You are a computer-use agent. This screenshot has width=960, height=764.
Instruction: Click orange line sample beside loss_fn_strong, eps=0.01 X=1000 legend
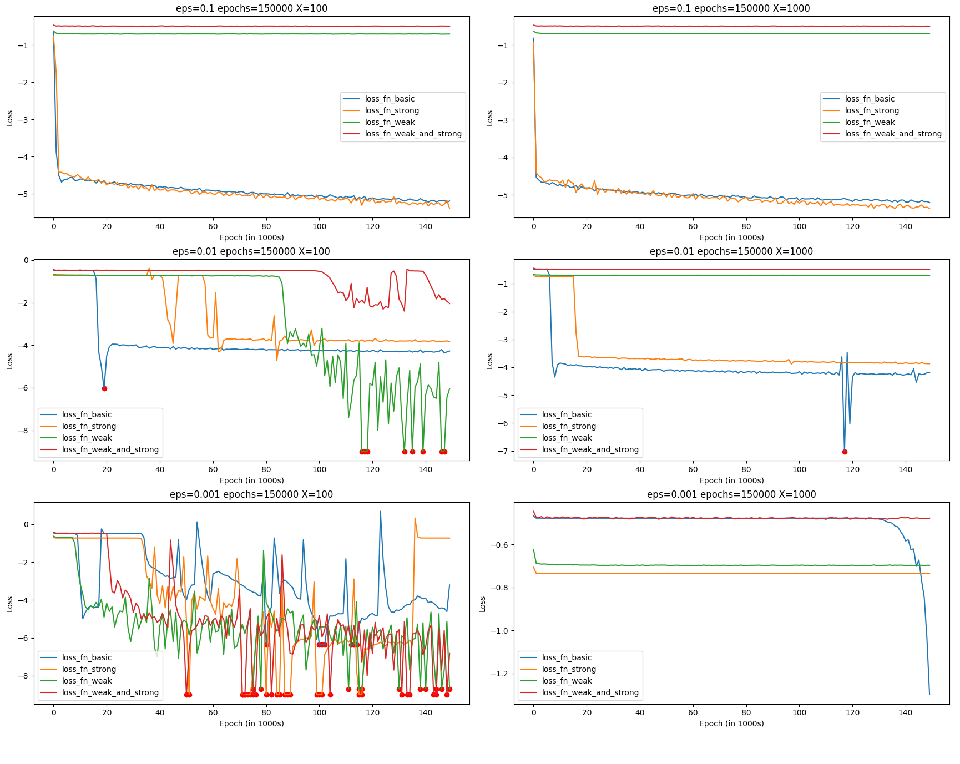coord(529,427)
